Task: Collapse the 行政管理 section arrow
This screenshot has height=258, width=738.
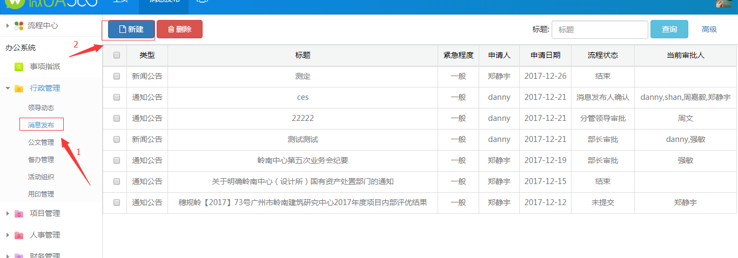Action: point(8,89)
